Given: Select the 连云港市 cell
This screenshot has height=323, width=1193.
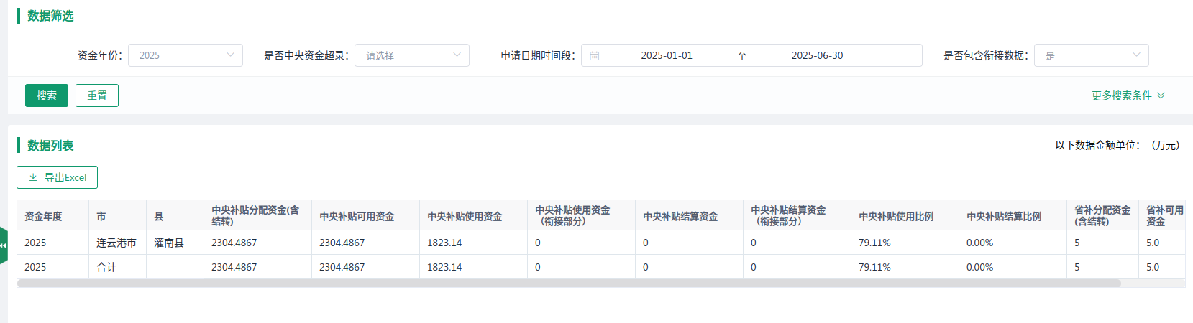Looking at the screenshot, I should click(x=116, y=243).
